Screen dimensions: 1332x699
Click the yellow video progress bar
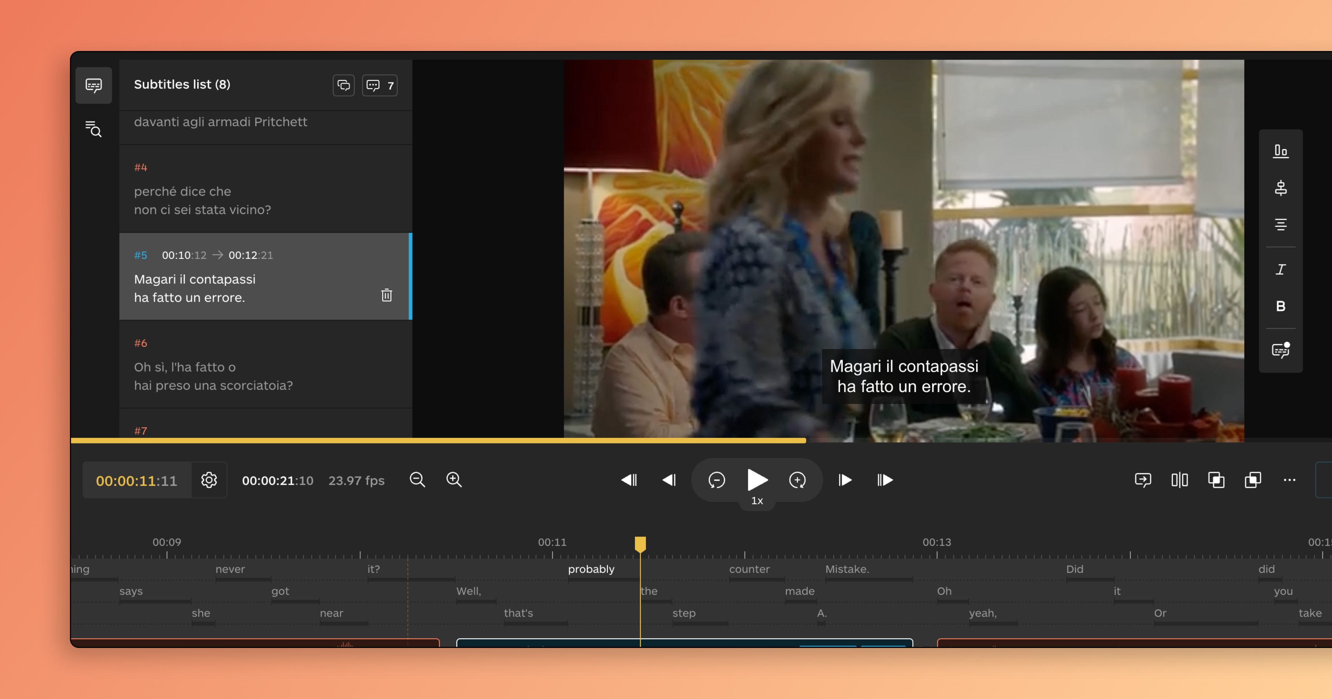tap(438, 440)
